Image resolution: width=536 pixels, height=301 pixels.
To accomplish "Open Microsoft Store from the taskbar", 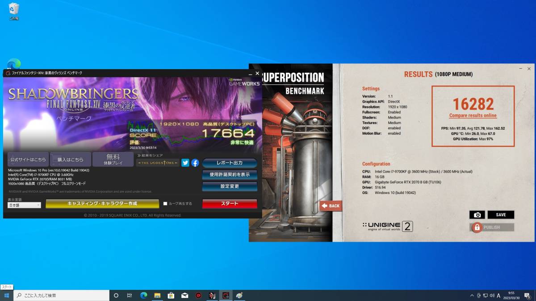I will point(171,295).
